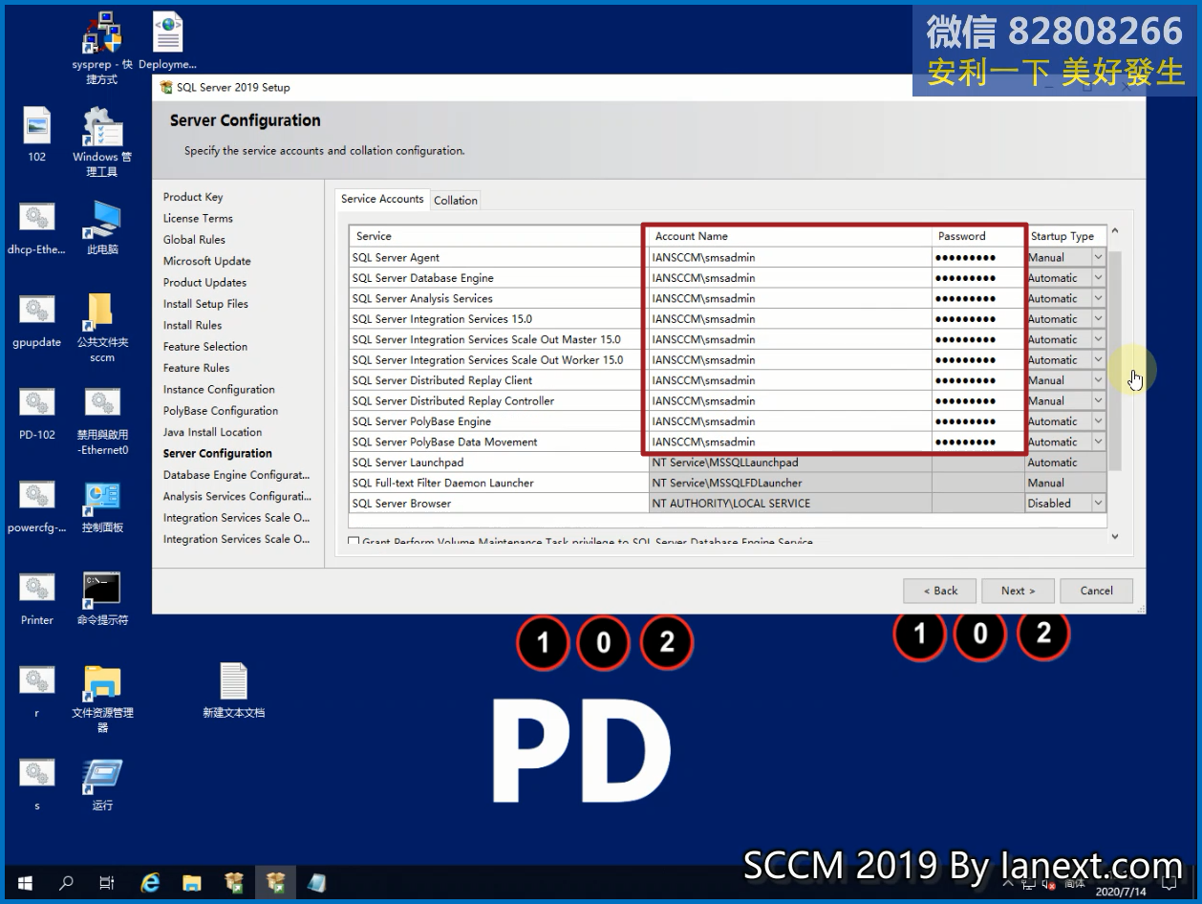Open Startup Type dropdown for Integration Services 15.0
This screenshot has width=1202, height=904.
point(1098,319)
